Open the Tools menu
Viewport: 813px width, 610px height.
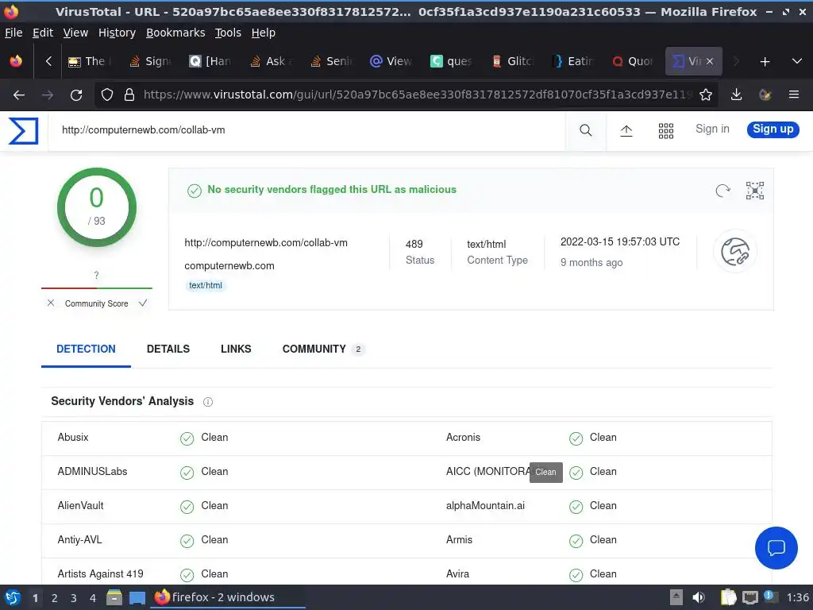228,33
